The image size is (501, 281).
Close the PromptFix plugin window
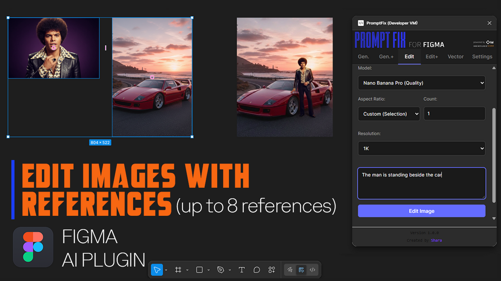(x=489, y=23)
